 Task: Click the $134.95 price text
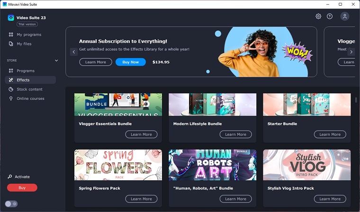pos(161,62)
